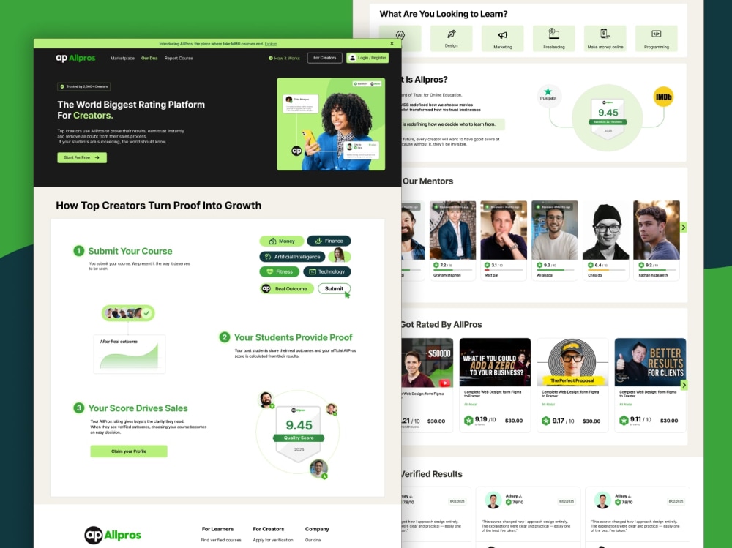Click the For Creators button

[324, 58]
